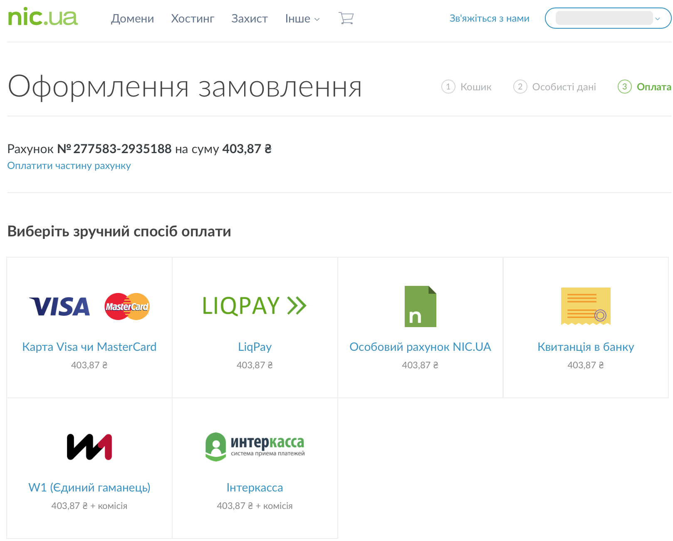Screen dimensions: 673x541
Task: Open the Захист menu
Action: tap(250, 19)
